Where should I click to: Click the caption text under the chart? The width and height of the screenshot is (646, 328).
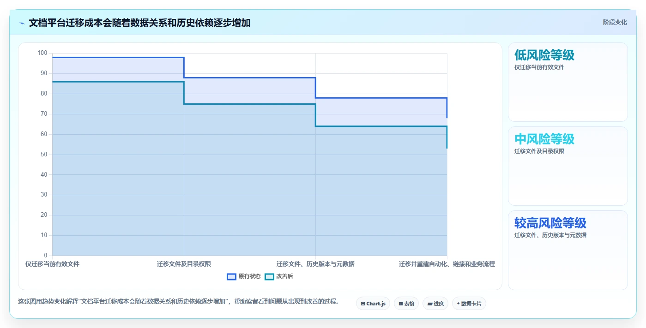[x=179, y=302]
